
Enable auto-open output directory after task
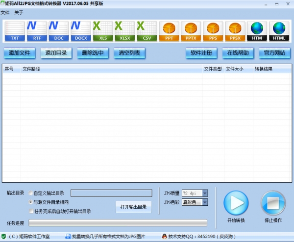(x=31, y=211)
